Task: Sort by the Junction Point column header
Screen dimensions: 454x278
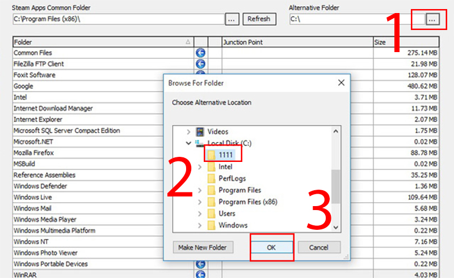Action: pos(297,42)
